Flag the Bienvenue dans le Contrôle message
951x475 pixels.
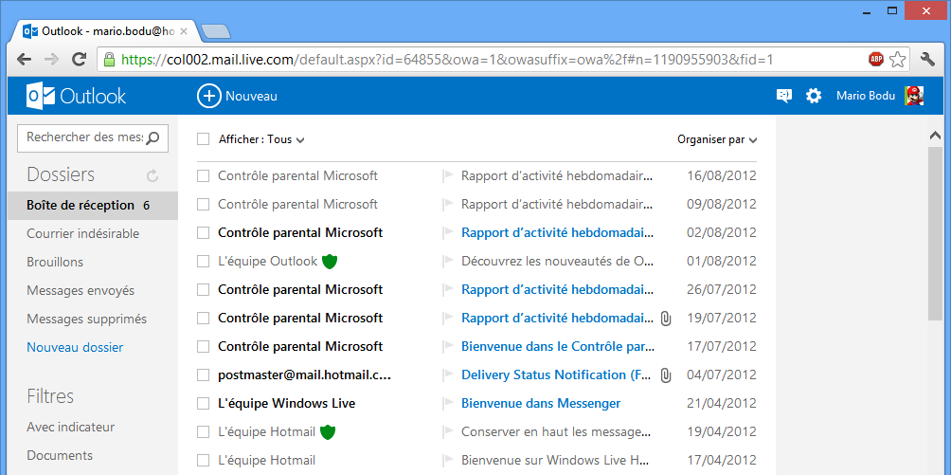click(448, 347)
